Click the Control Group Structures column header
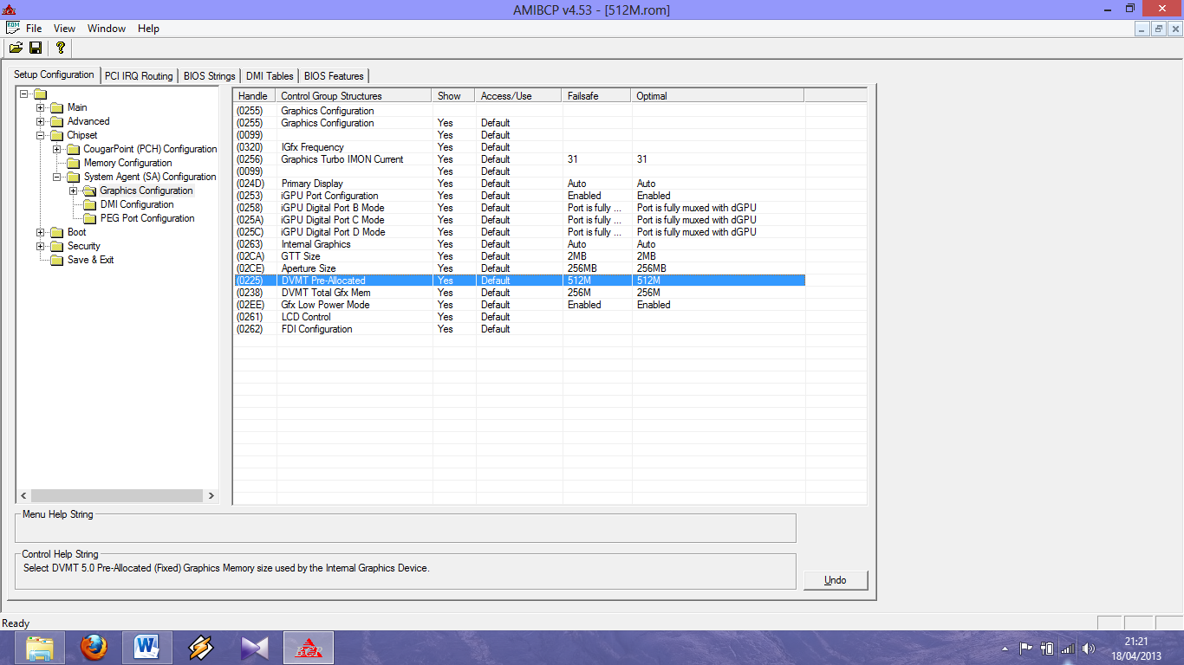The width and height of the screenshot is (1184, 665). pos(354,95)
